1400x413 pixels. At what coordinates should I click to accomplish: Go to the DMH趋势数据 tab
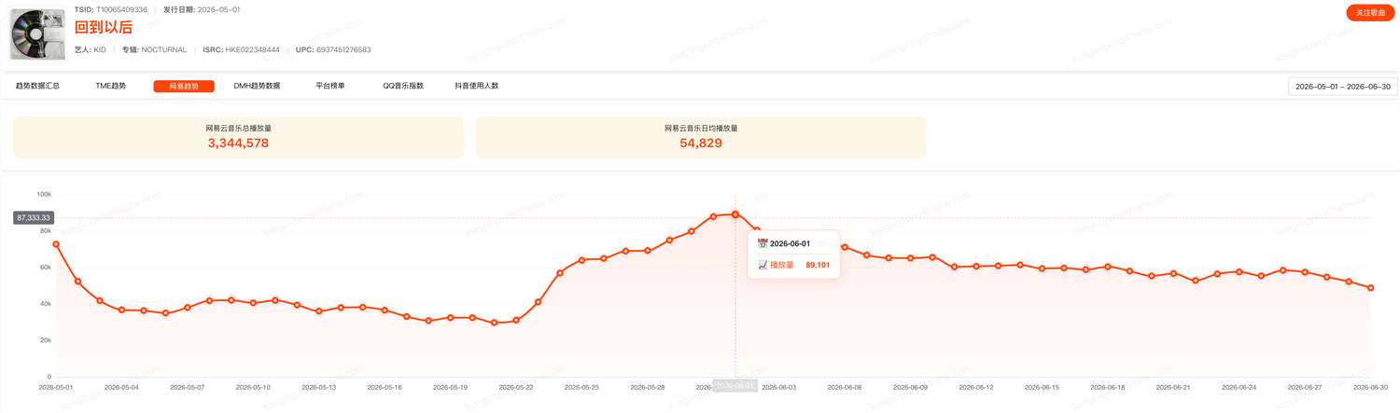pos(257,86)
